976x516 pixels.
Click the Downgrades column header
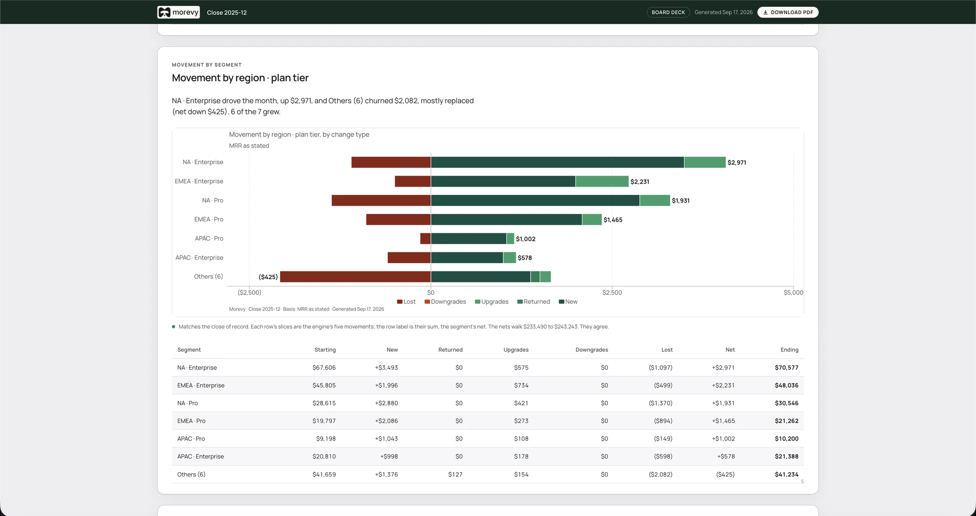(591, 350)
